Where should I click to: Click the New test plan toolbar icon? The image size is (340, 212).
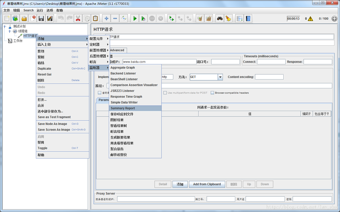click(x=7, y=18)
